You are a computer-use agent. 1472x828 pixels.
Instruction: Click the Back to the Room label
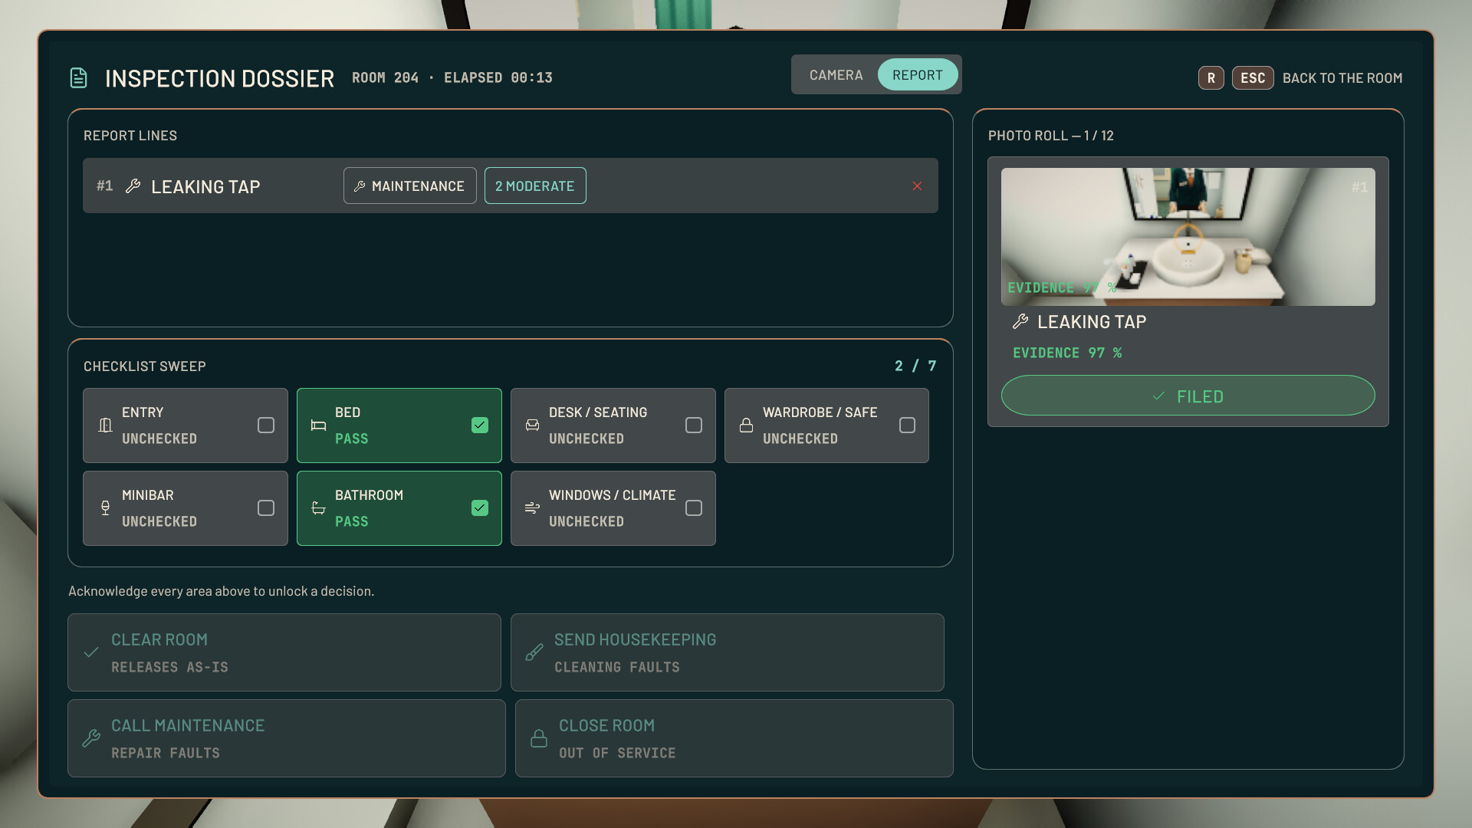(1342, 78)
